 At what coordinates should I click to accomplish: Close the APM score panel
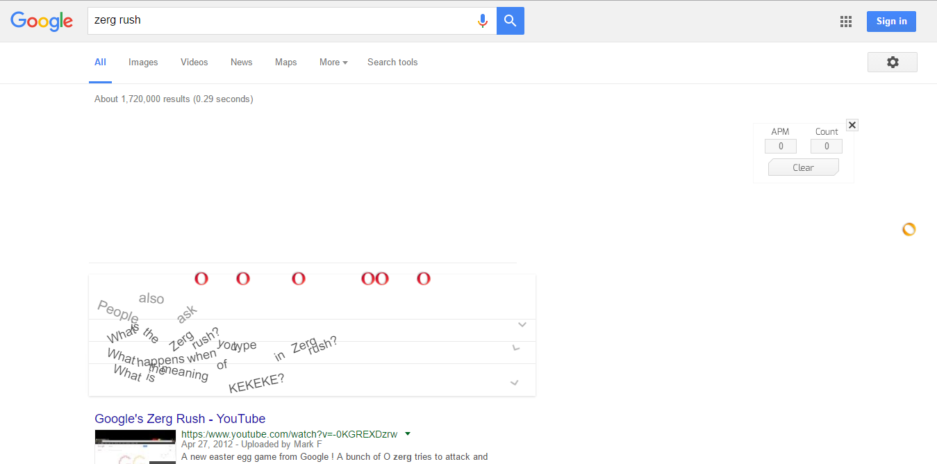coord(853,125)
